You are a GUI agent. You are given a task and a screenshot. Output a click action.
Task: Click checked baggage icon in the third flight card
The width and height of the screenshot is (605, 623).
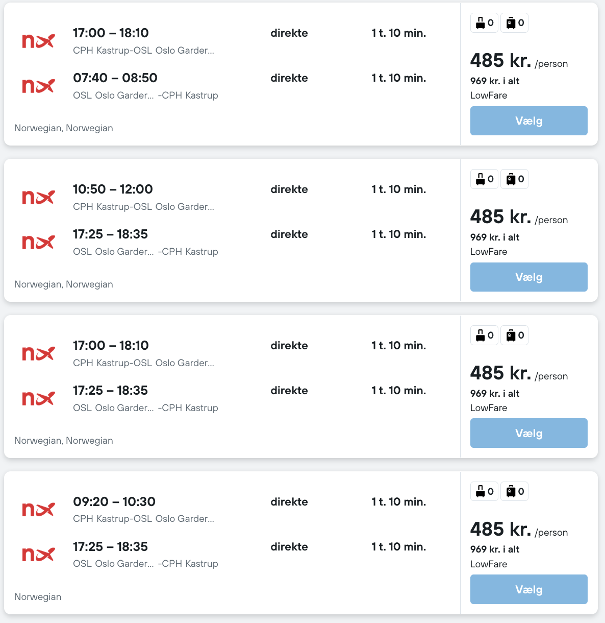coord(511,336)
